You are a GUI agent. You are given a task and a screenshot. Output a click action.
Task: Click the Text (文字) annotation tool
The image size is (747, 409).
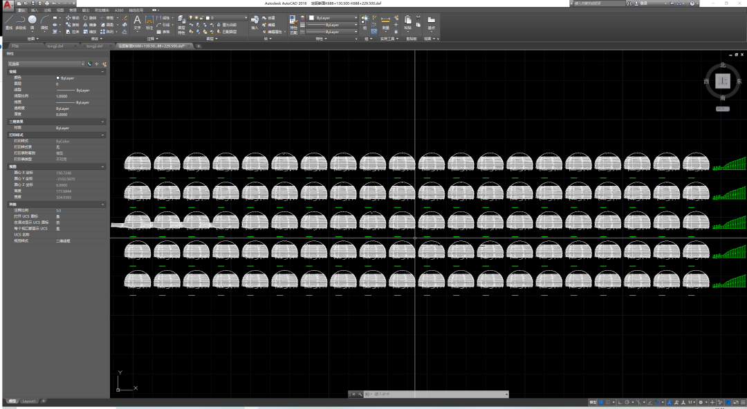tap(137, 21)
